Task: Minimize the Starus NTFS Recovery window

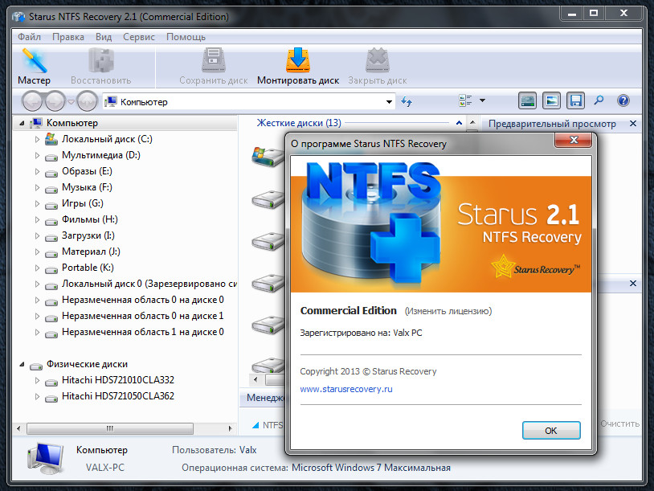Action: point(572,14)
